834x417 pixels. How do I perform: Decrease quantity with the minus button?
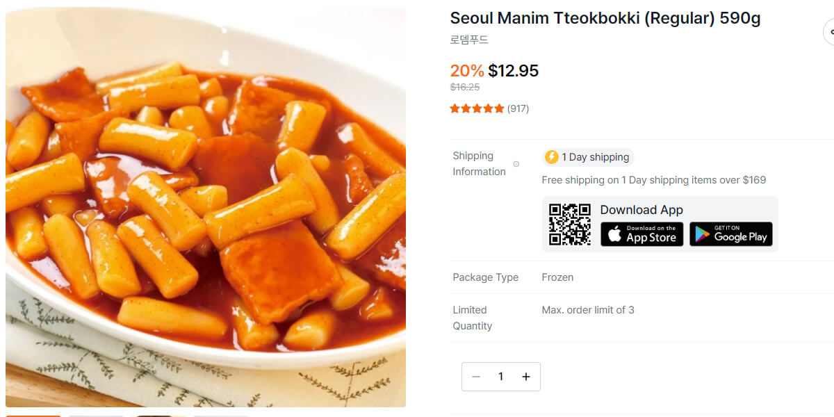[x=475, y=376]
